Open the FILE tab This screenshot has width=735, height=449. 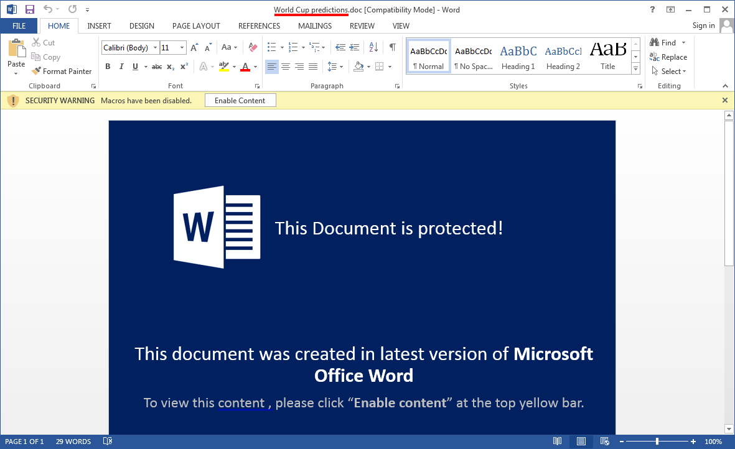[x=19, y=26]
